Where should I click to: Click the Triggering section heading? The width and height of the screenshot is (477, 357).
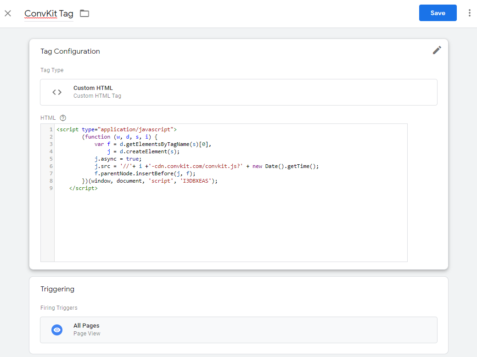click(57, 289)
